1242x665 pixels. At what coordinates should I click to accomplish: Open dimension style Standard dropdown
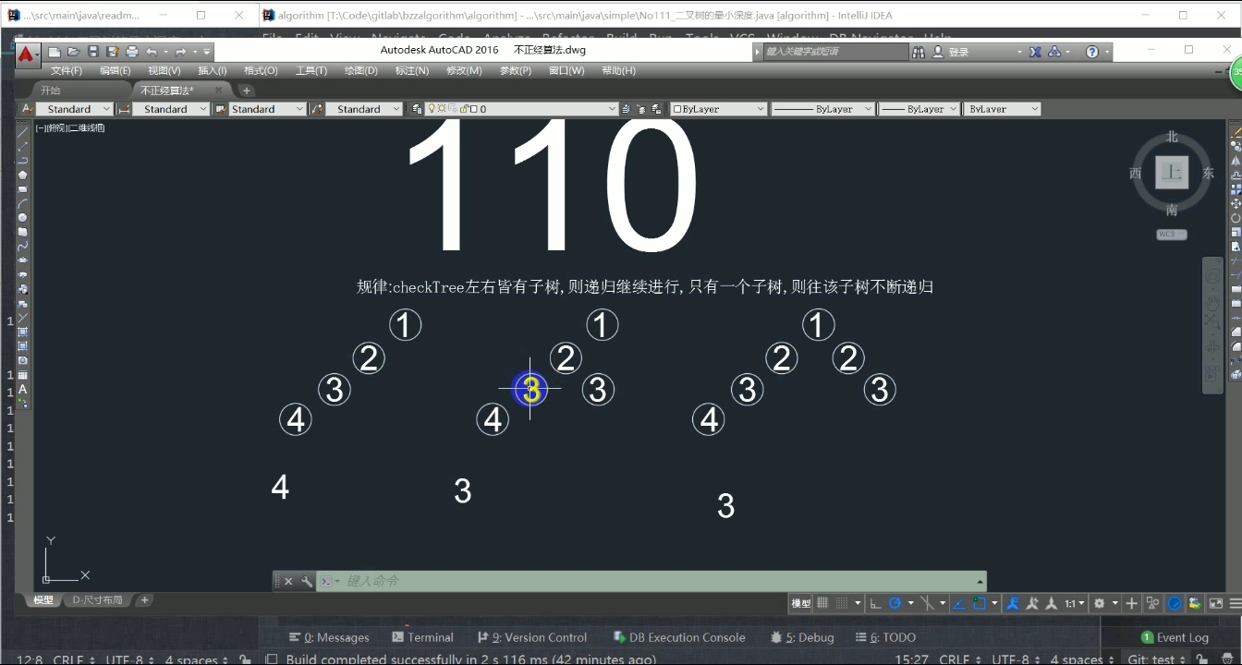(x=171, y=109)
